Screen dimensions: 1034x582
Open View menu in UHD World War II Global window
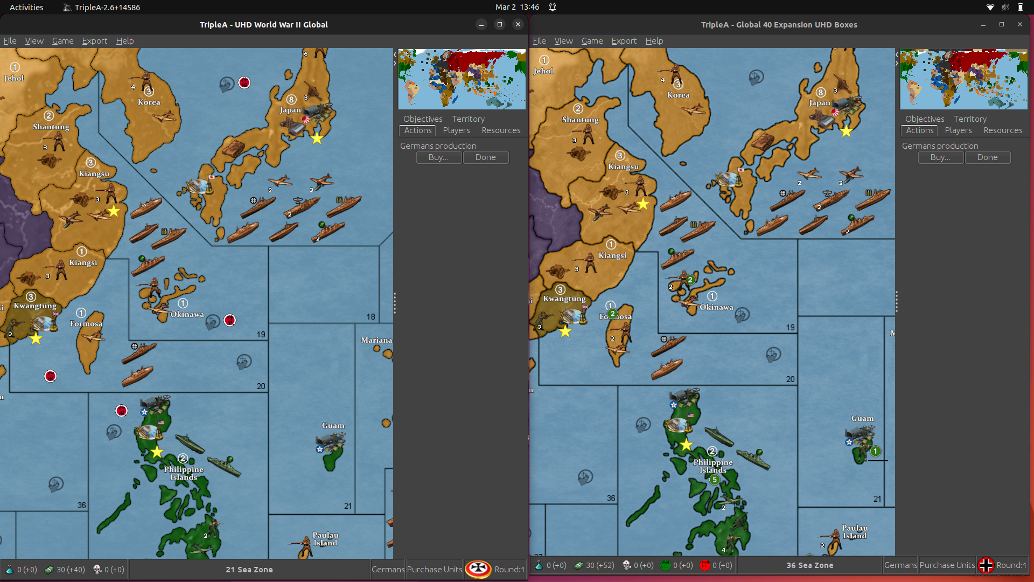point(34,41)
